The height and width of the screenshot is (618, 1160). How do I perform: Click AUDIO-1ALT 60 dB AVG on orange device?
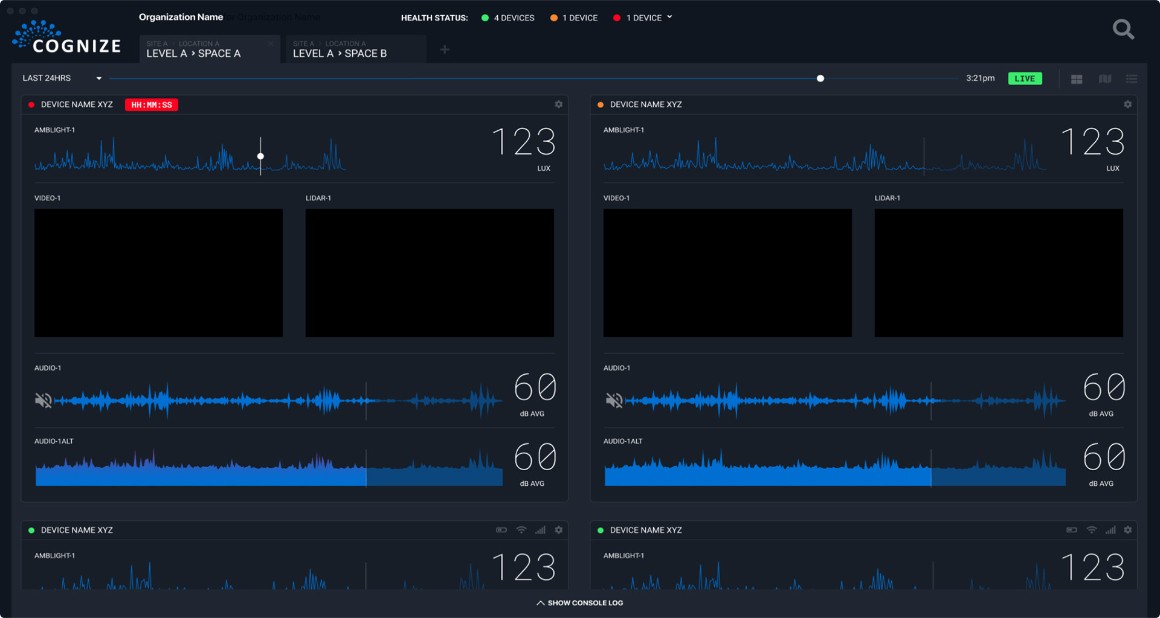coord(1104,464)
